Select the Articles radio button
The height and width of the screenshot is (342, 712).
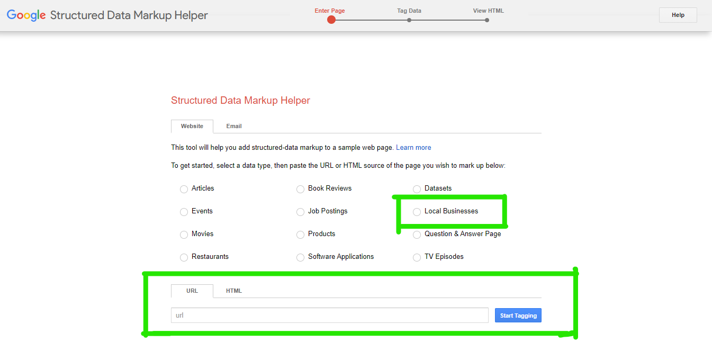[x=184, y=189]
